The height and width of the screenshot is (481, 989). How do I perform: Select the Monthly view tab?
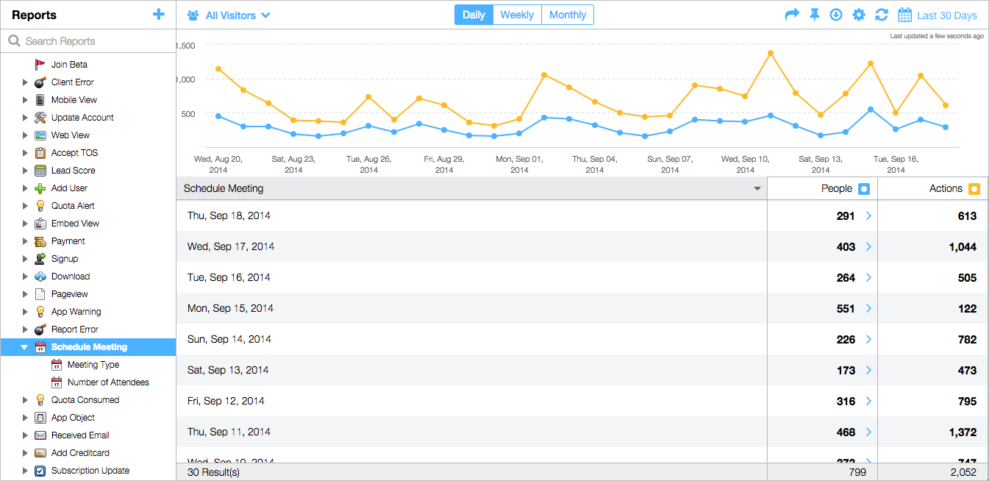click(x=567, y=14)
